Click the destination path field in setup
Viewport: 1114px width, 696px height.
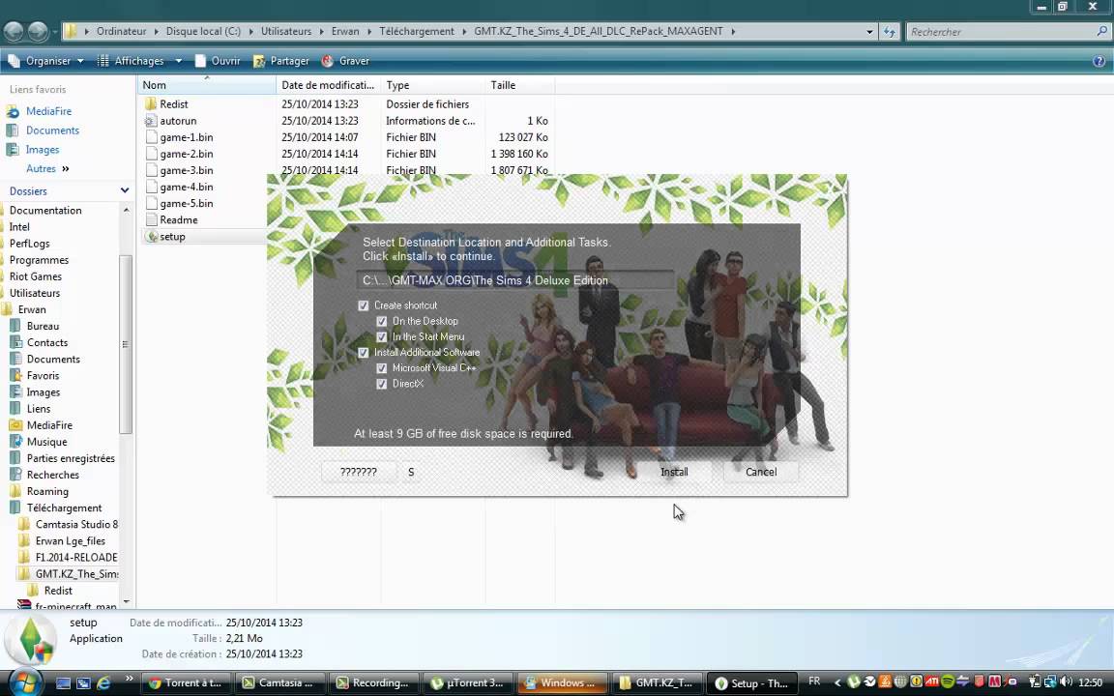coord(515,280)
